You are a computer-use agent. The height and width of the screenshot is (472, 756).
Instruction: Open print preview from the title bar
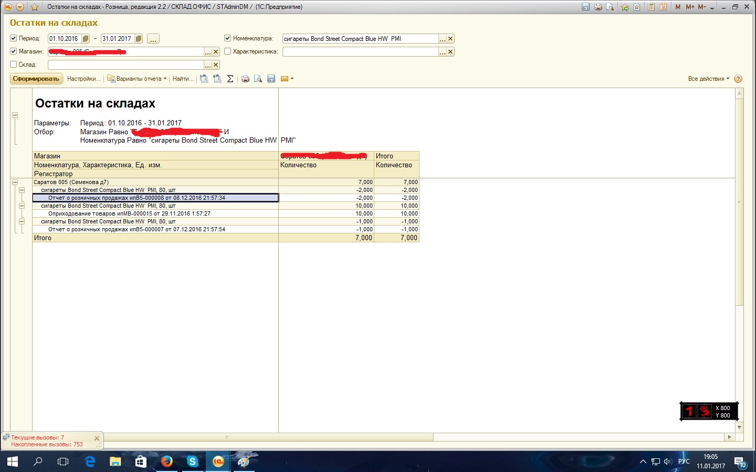(x=610, y=7)
